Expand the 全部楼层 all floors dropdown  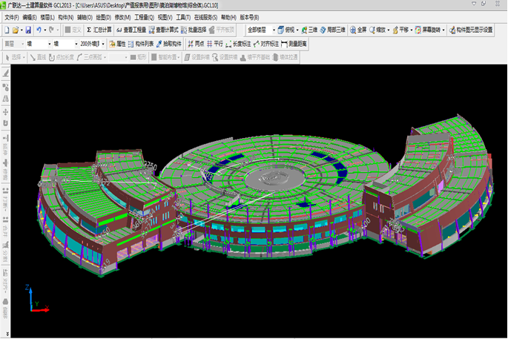(x=260, y=30)
